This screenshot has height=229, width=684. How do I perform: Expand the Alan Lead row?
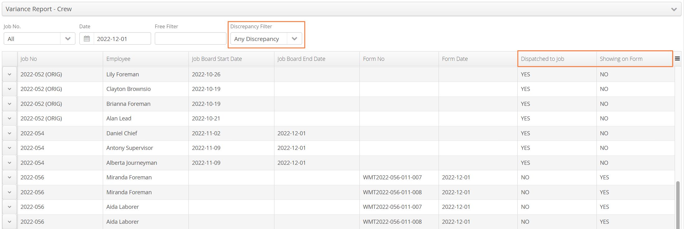[x=10, y=119]
